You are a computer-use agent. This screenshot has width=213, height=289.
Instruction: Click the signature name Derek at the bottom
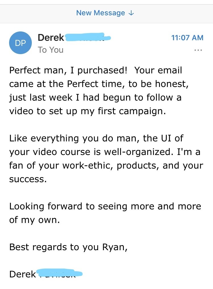coord(22,274)
